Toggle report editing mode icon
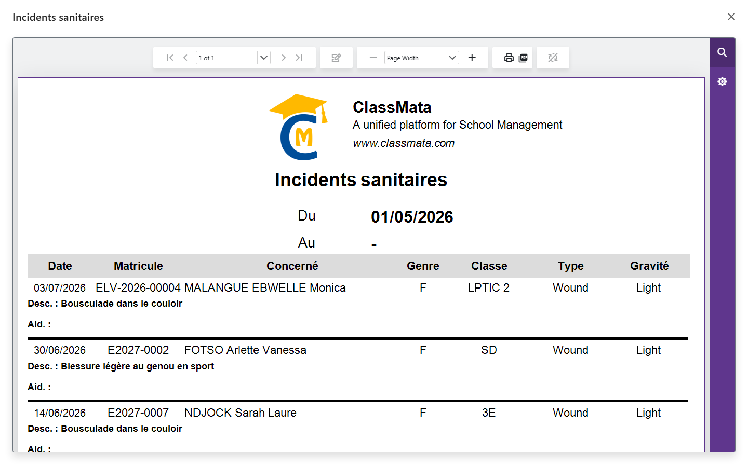Screen dimensions: 748x467 pos(336,58)
